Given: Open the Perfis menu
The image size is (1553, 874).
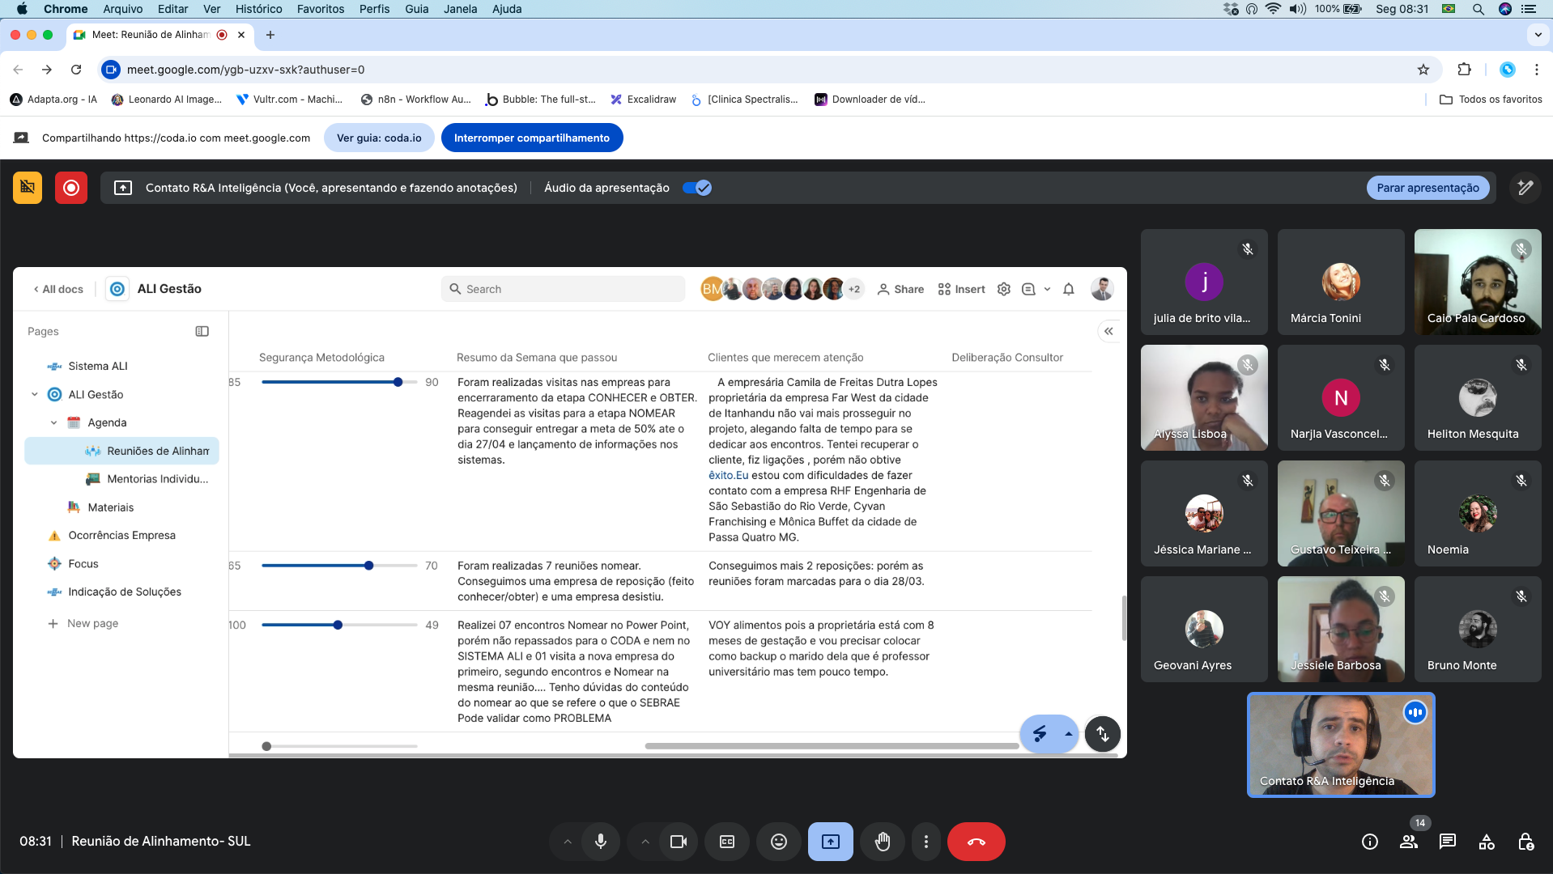Looking at the screenshot, I should [x=375, y=9].
